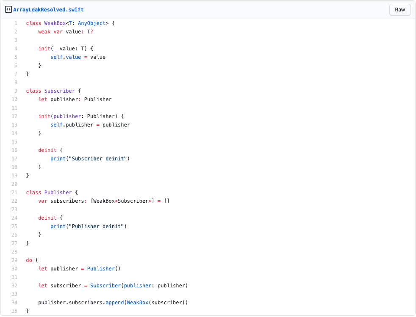416x317 pixels.
Task: Click line number 35 at the bottom
Action: [x=15, y=311]
